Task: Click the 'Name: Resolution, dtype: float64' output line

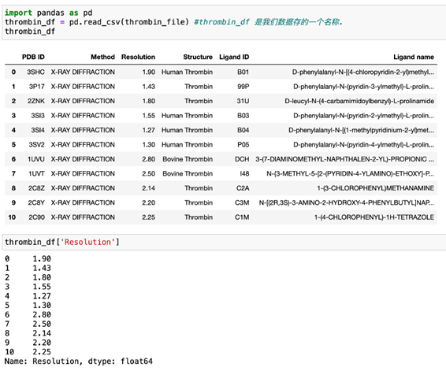Action: point(79,361)
